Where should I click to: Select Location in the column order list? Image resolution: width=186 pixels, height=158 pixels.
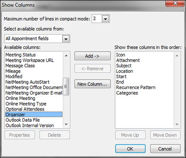[125, 71]
